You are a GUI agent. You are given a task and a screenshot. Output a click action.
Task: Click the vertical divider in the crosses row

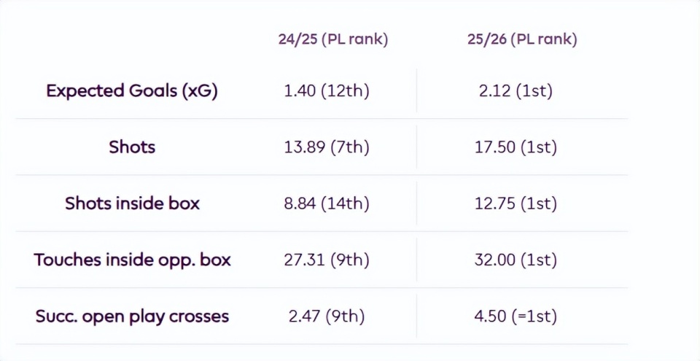coord(416,317)
